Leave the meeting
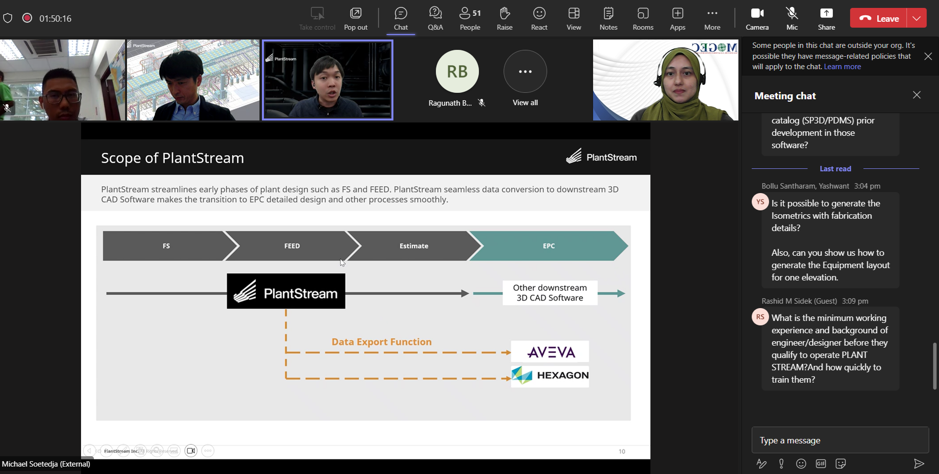Screen dimensions: 939x474 pos(878,18)
